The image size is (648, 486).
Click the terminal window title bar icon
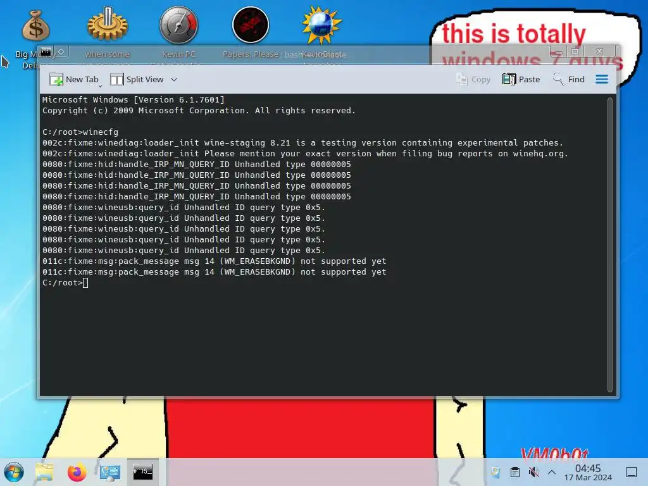[x=46, y=52]
